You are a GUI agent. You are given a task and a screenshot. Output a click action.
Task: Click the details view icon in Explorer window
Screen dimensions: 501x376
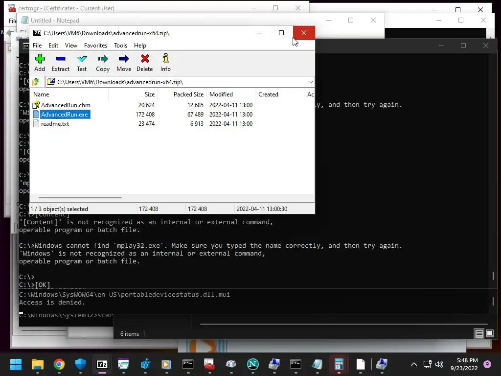click(479, 334)
